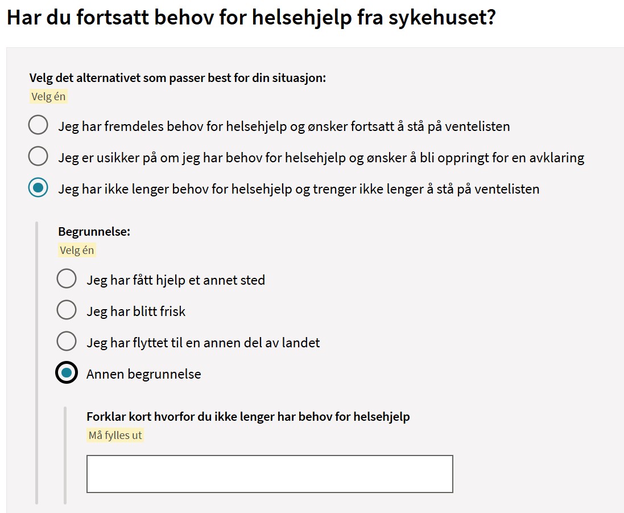The height and width of the screenshot is (513, 624).
Task: Select "Jeg har fremdeles behov for helsehjelp" option
Action: 38,125
